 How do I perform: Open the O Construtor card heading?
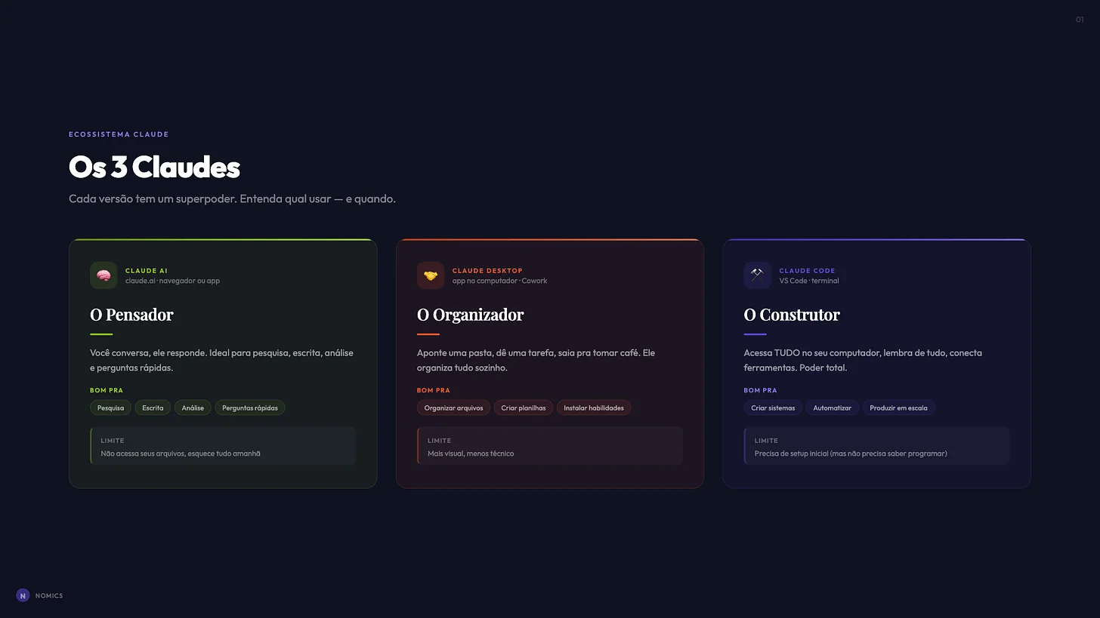pyautogui.click(x=792, y=315)
